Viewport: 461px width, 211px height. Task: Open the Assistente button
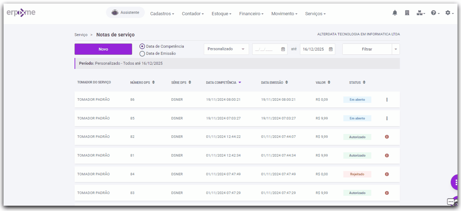(x=125, y=12)
